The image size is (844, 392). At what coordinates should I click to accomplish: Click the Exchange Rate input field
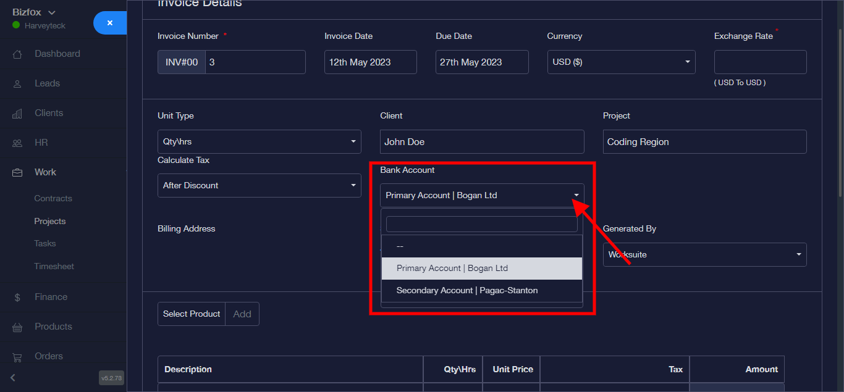(760, 62)
